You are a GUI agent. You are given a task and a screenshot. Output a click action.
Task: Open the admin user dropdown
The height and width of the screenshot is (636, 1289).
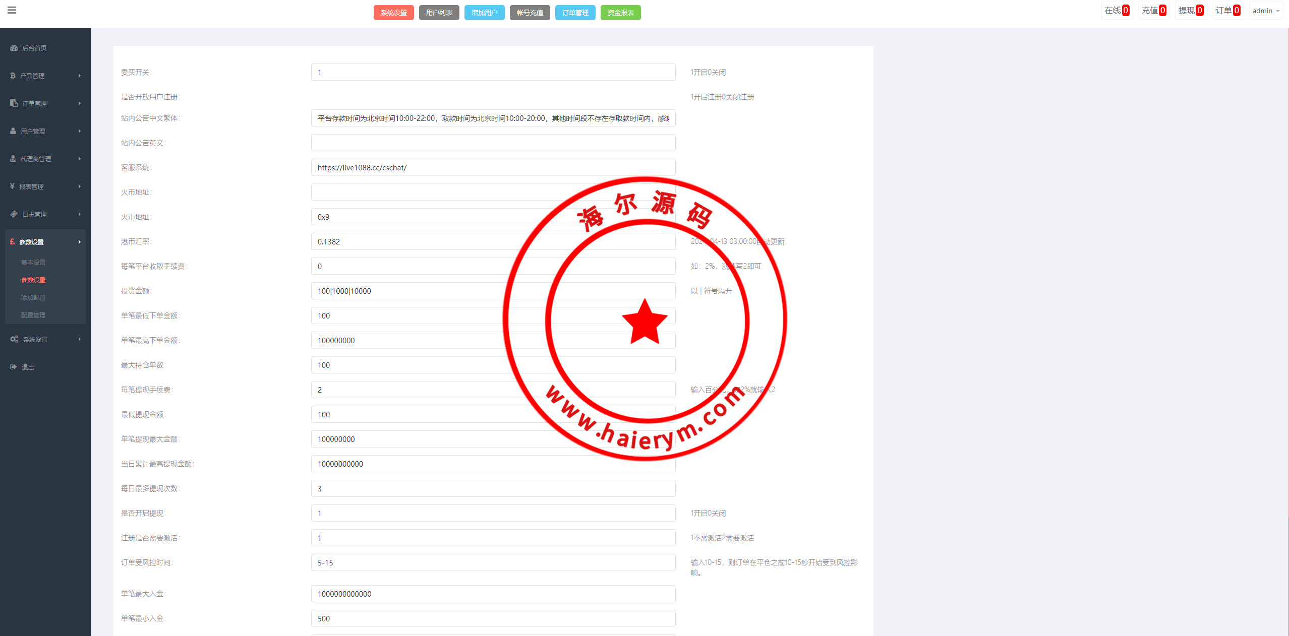click(1266, 11)
